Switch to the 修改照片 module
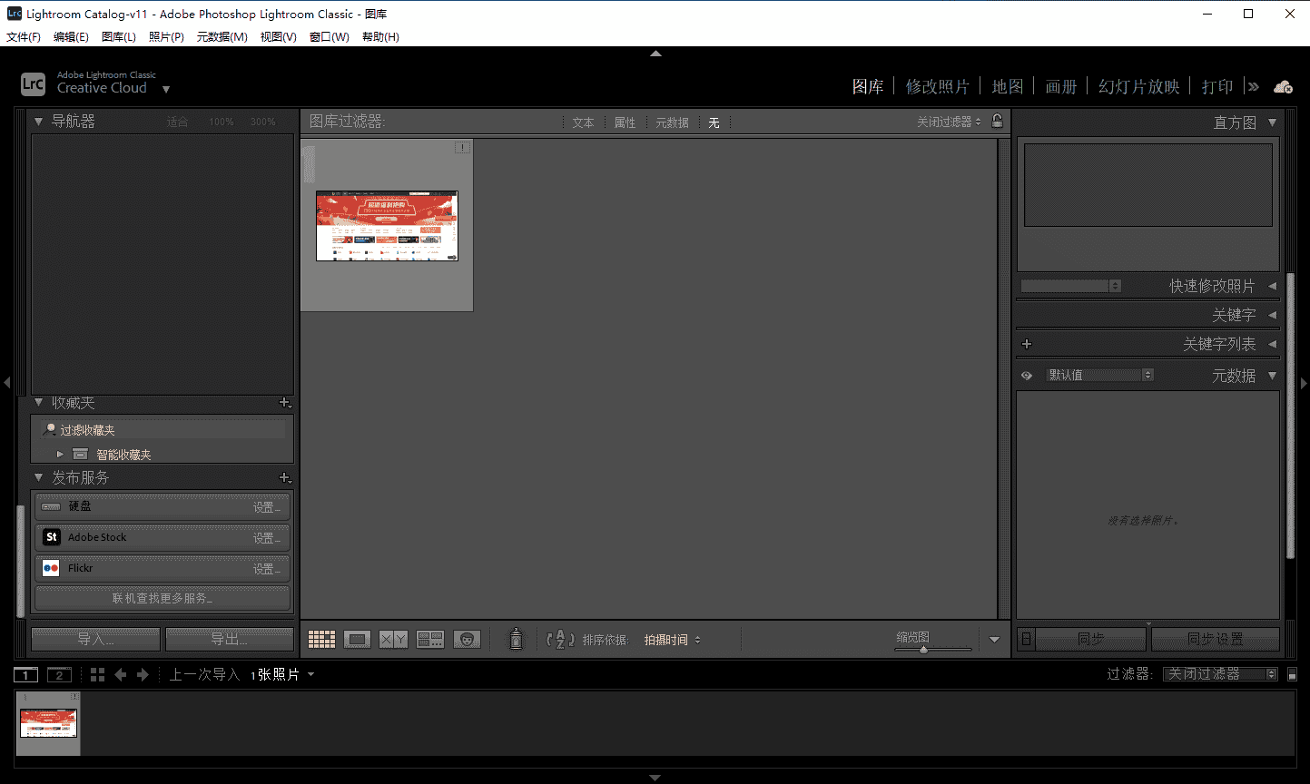Screen dimensions: 1310x784 pos(938,85)
